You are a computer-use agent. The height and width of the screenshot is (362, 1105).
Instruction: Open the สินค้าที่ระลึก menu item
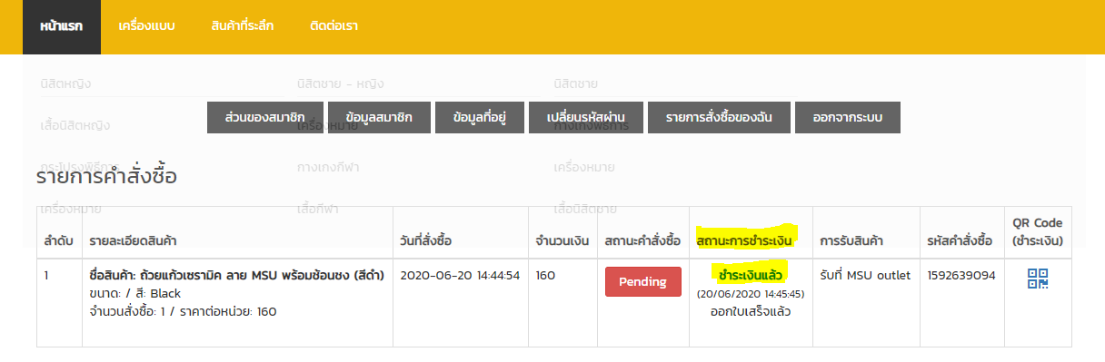242,26
